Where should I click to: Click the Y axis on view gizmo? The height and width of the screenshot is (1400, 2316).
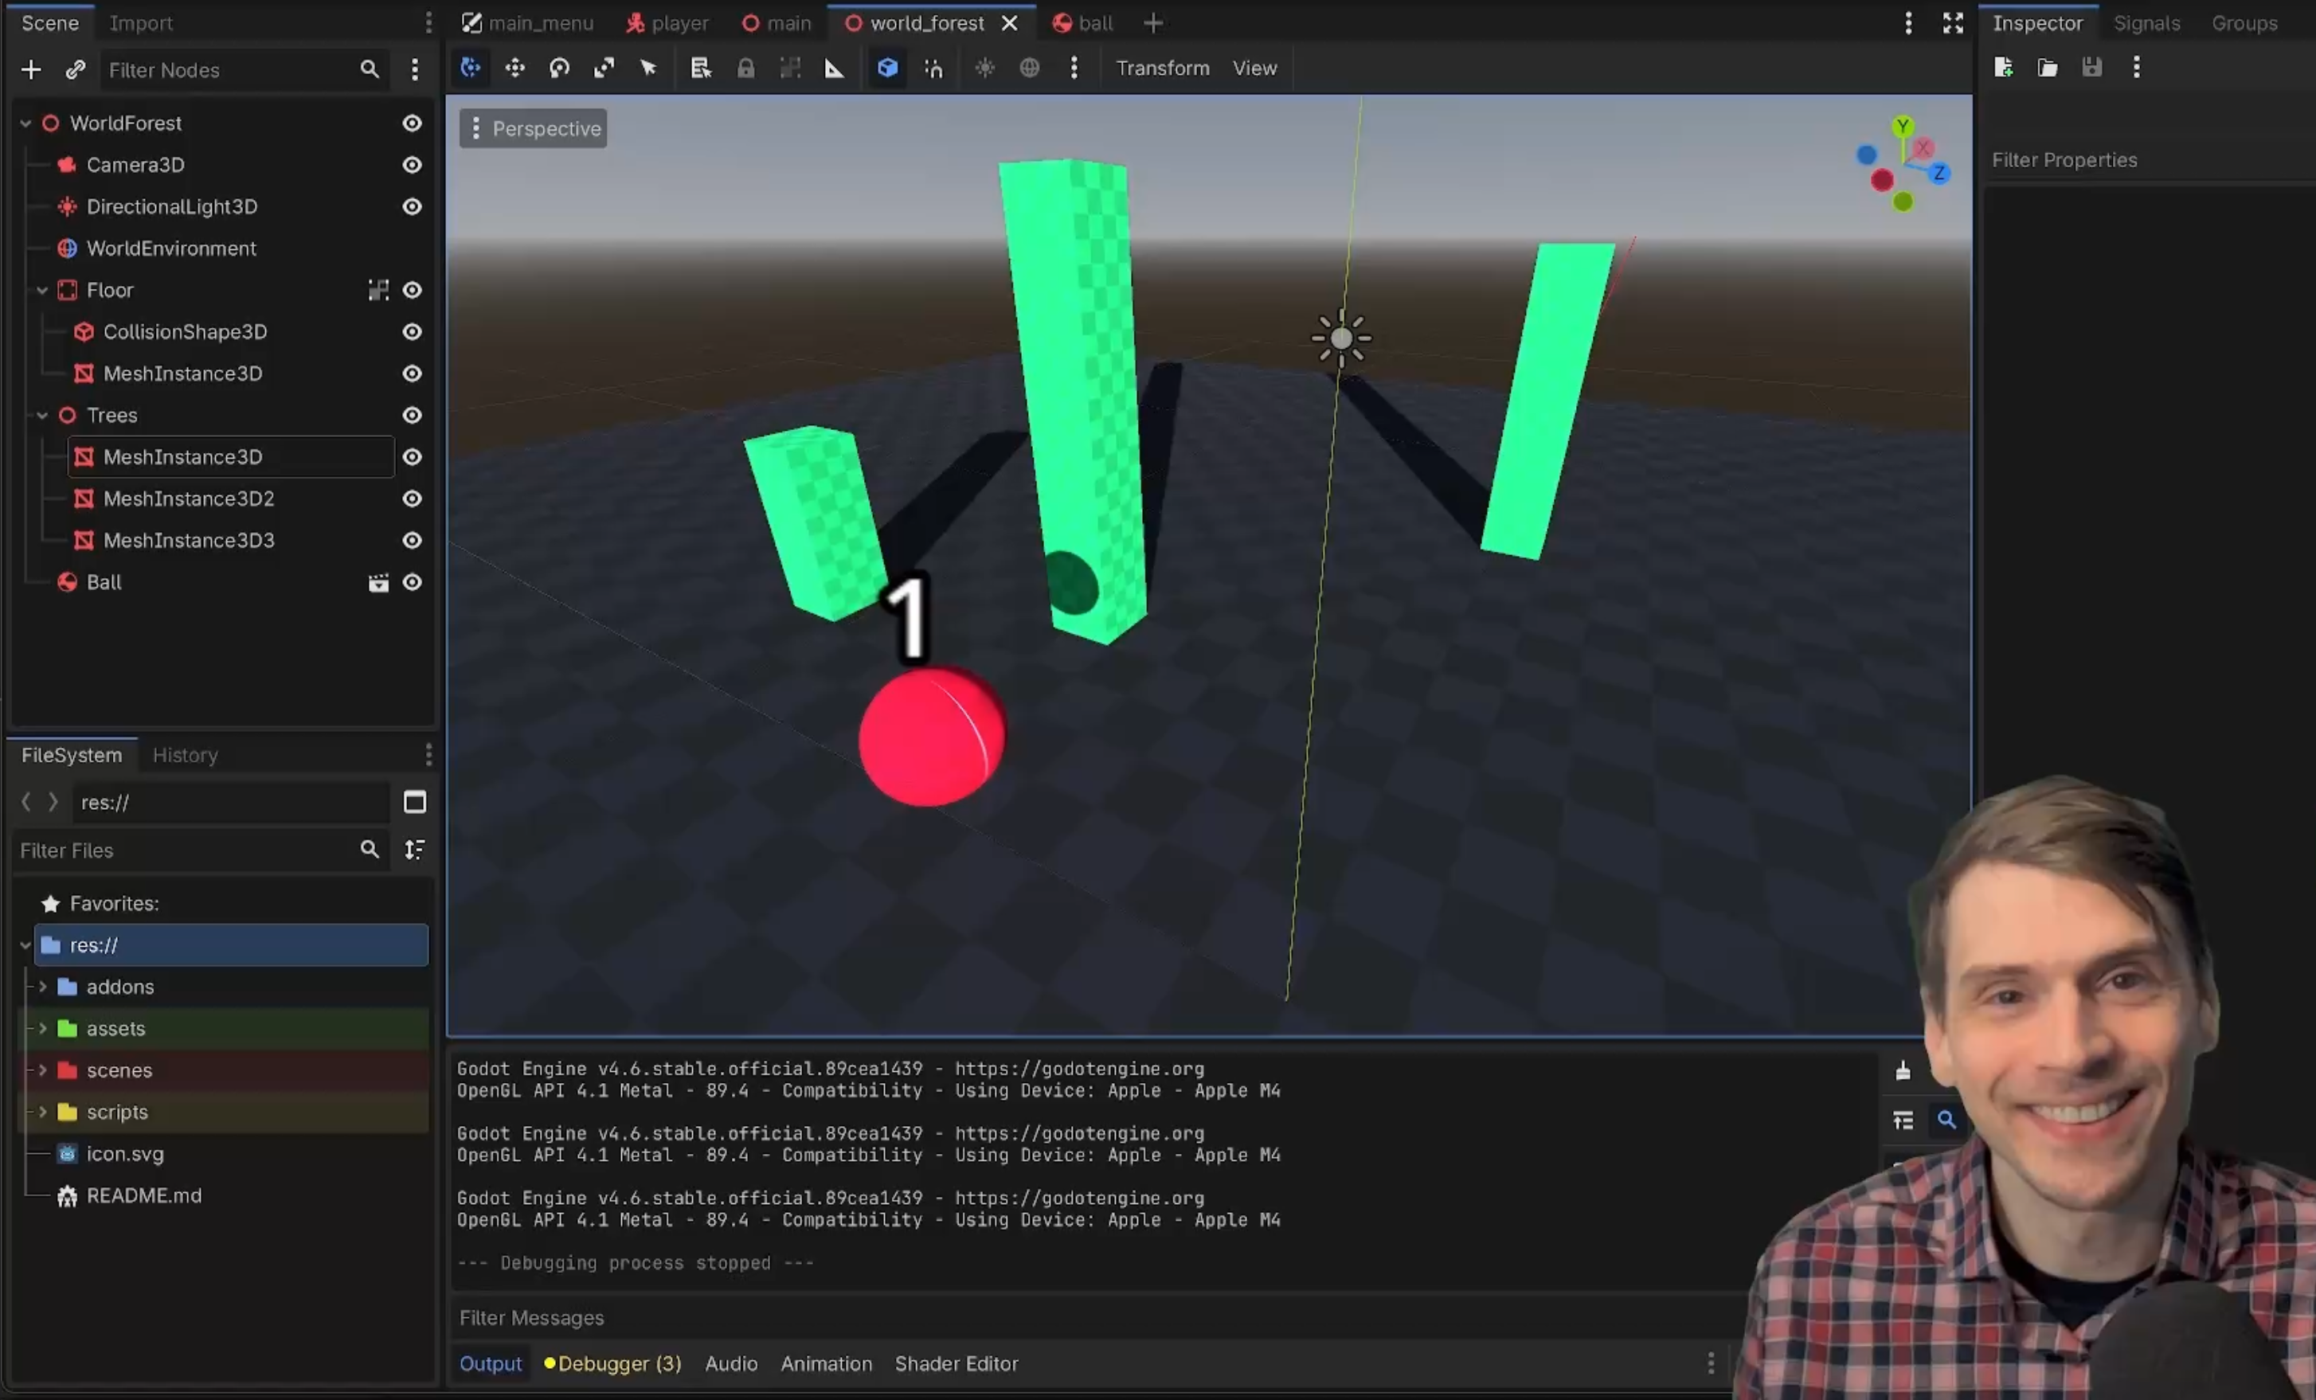1903,127
